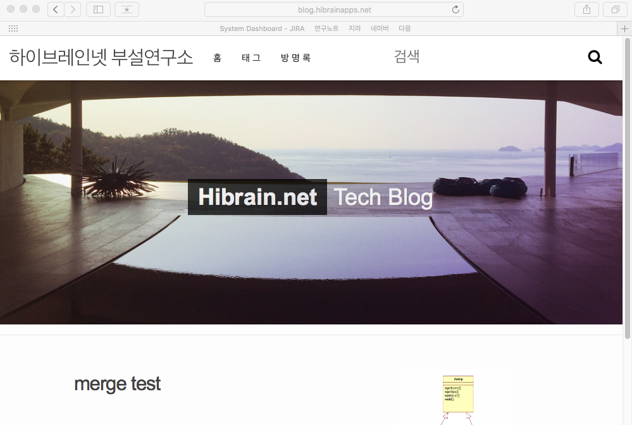Screen dimensions: 632x425
Task: Open the 네이버 bookmark
Action: 380,28
